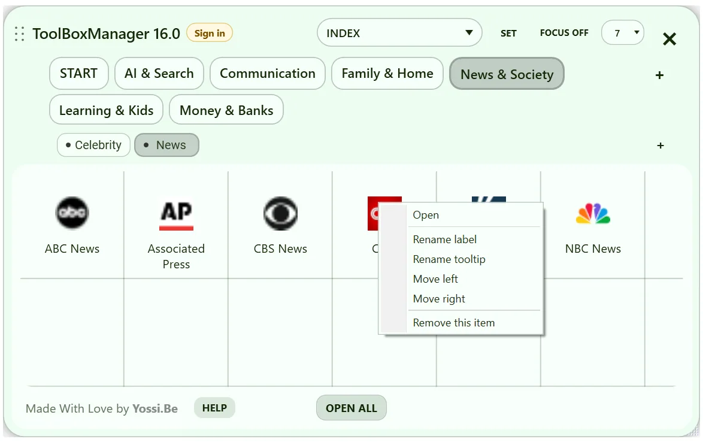The width and height of the screenshot is (703, 442).
Task: Click the Associated Press label
Action: tap(176, 256)
